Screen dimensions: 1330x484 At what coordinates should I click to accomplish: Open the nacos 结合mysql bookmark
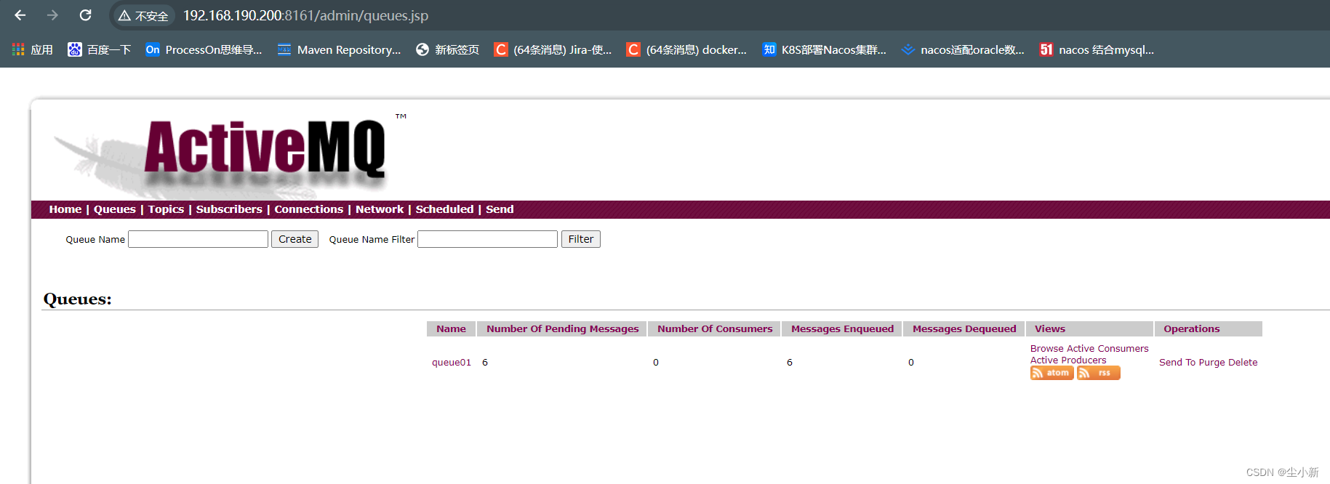click(1097, 49)
